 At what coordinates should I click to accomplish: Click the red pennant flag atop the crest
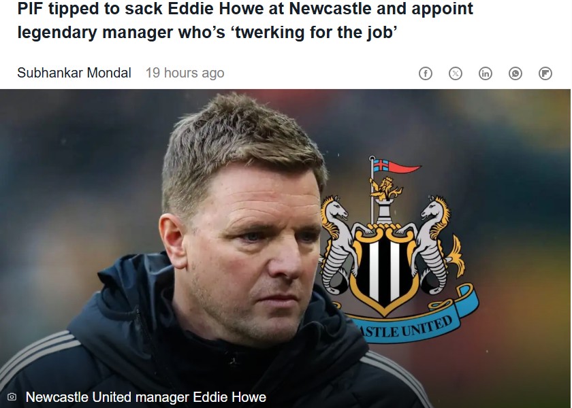point(397,166)
